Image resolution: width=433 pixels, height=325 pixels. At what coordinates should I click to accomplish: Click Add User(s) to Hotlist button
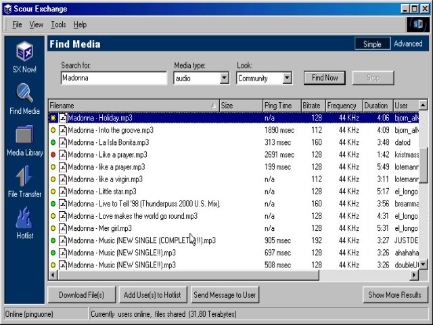(x=152, y=295)
